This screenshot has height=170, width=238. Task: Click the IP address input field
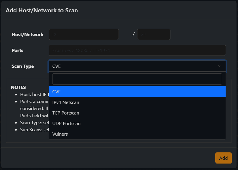click(x=83, y=34)
